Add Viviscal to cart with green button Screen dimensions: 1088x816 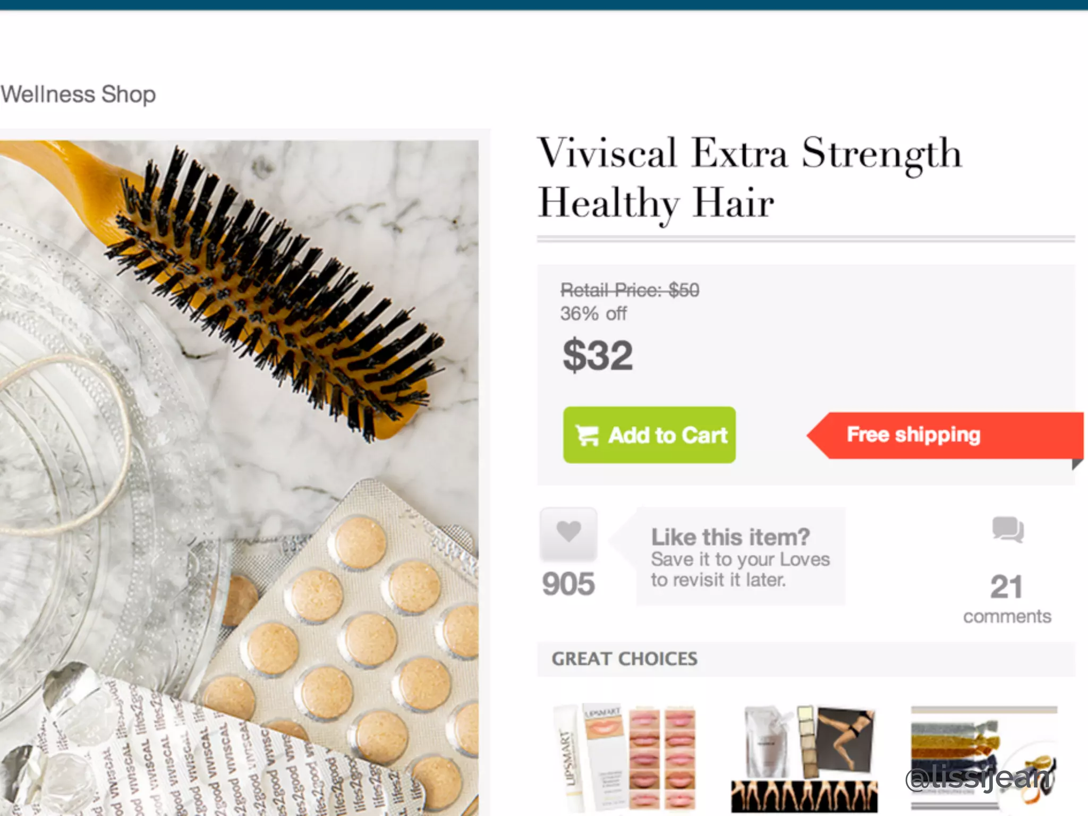pyautogui.click(x=649, y=435)
